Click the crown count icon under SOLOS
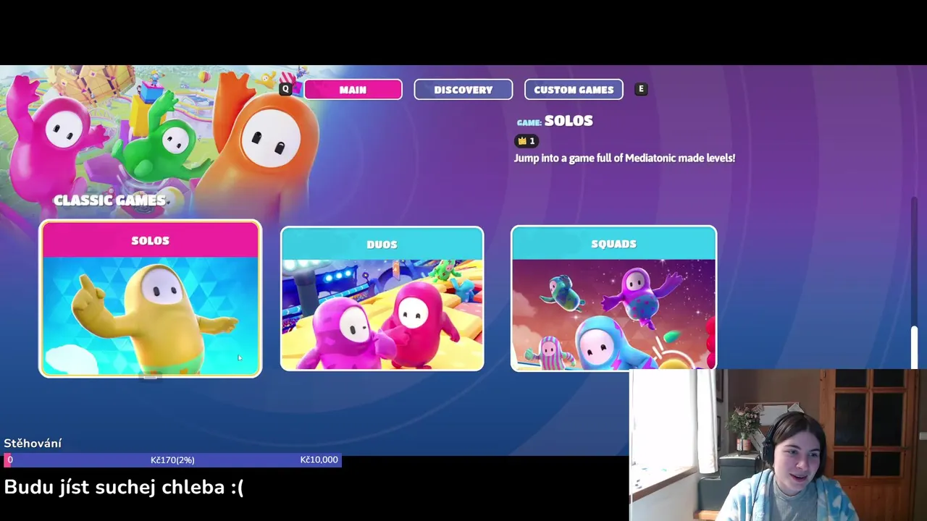 (x=527, y=141)
